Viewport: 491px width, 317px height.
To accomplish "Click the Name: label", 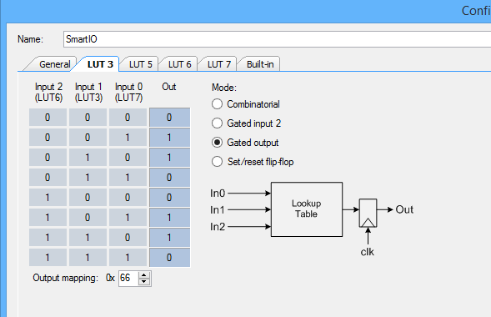I will (x=30, y=39).
